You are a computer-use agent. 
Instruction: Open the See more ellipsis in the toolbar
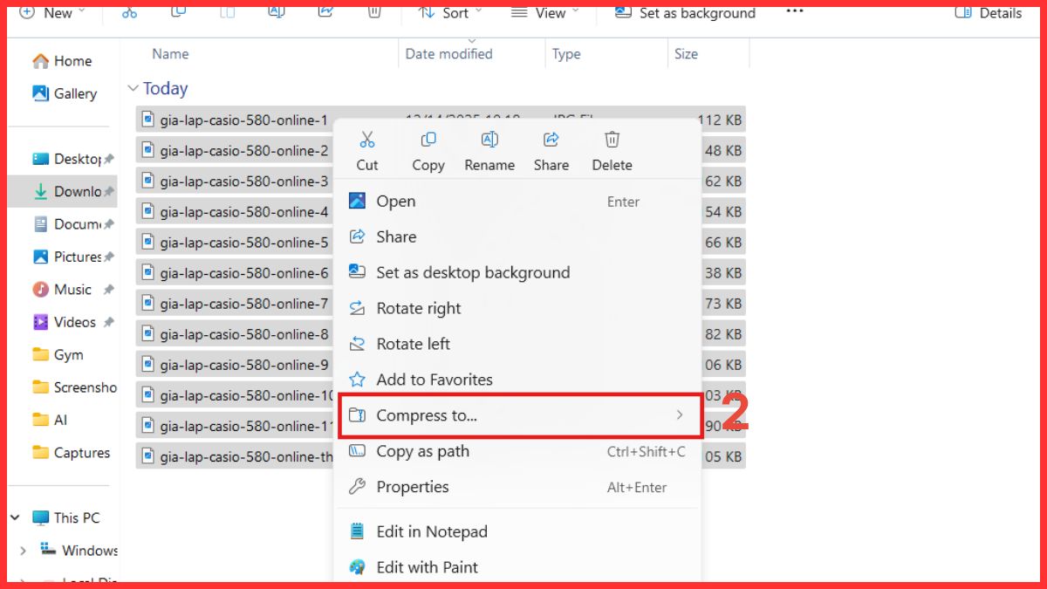(793, 12)
